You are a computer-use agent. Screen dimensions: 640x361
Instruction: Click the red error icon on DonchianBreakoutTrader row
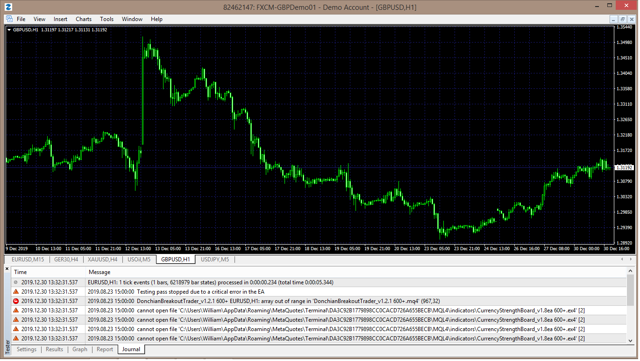click(16, 301)
